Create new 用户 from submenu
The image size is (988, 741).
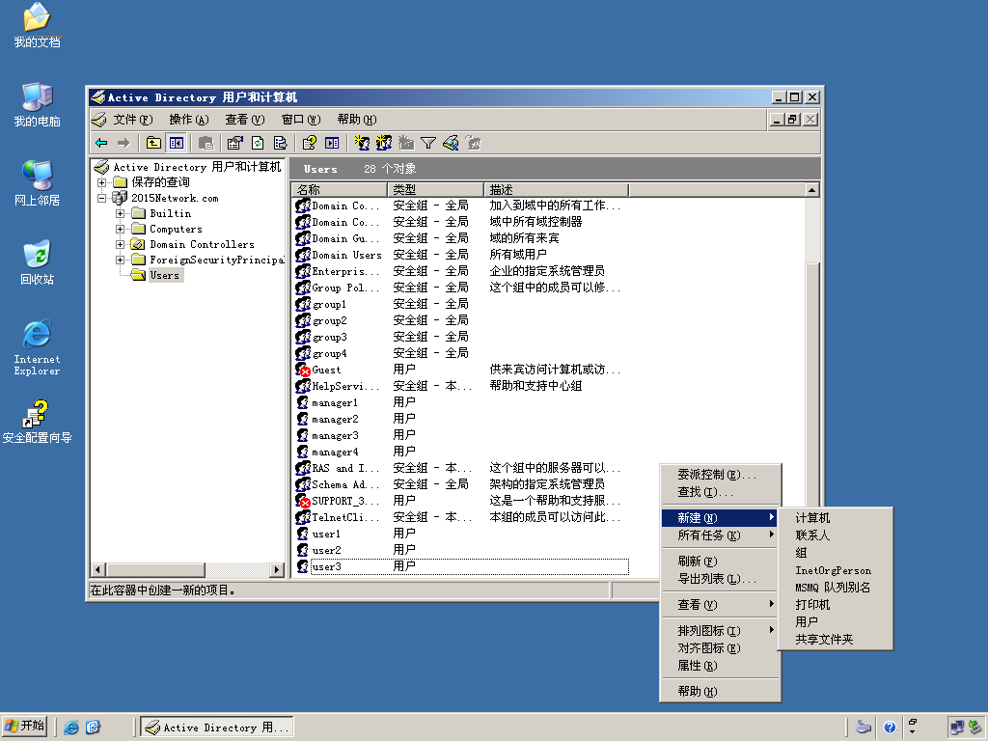pyautogui.click(x=836, y=622)
